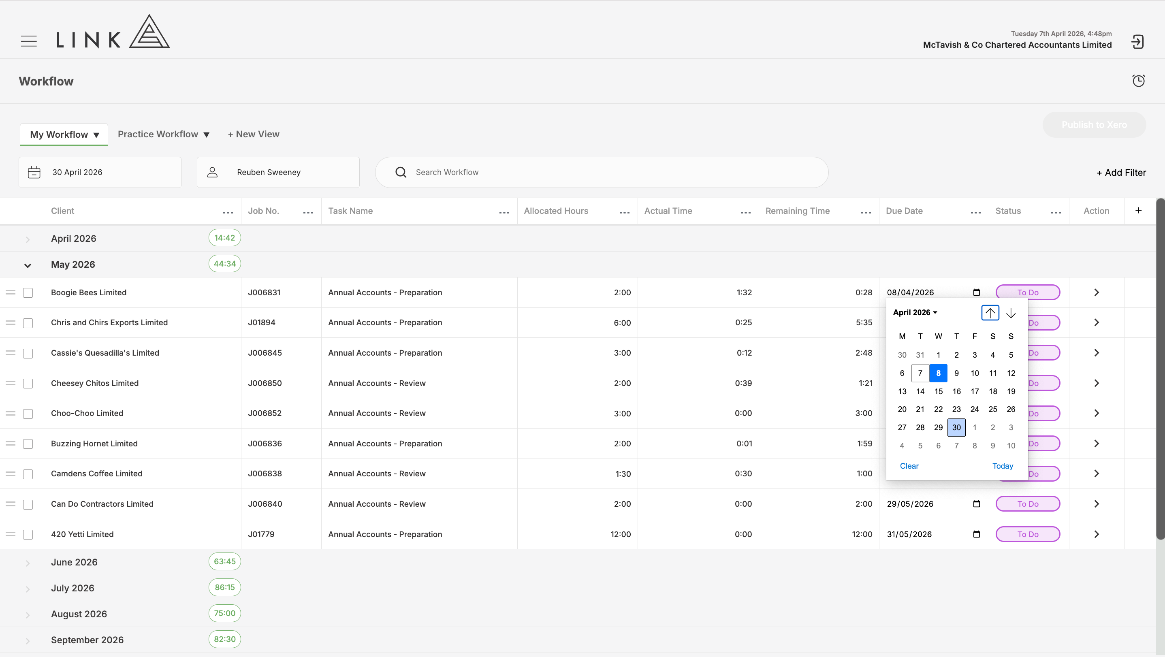
Task: Expand the April 2026 group
Action: click(x=28, y=239)
